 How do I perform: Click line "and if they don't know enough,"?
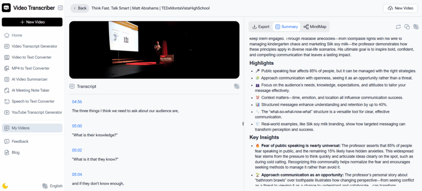coord(98,184)
